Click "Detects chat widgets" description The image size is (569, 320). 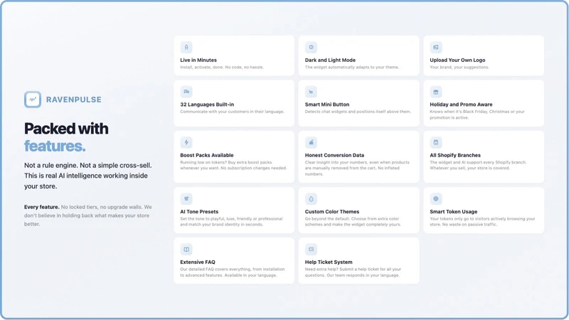click(x=358, y=112)
